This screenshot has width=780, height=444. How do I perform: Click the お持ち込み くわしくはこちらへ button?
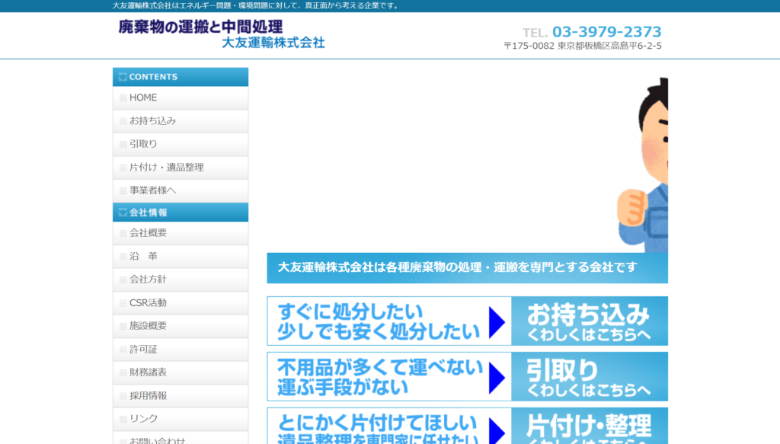(589, 321)
